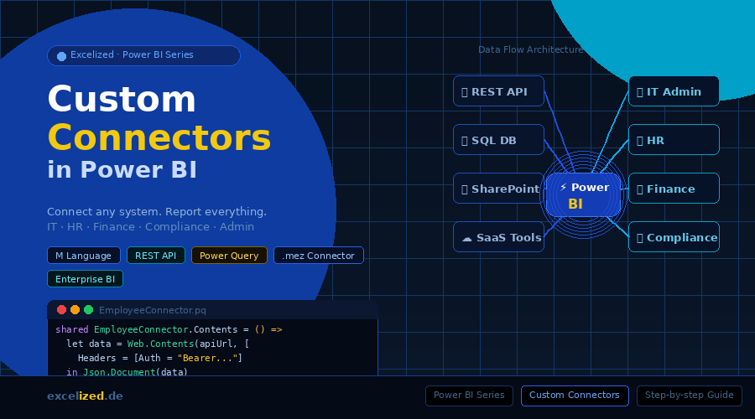Viewport: 755px width, 419px height.
Task: Select the REST API tag pill
Action: click(155, 256)
